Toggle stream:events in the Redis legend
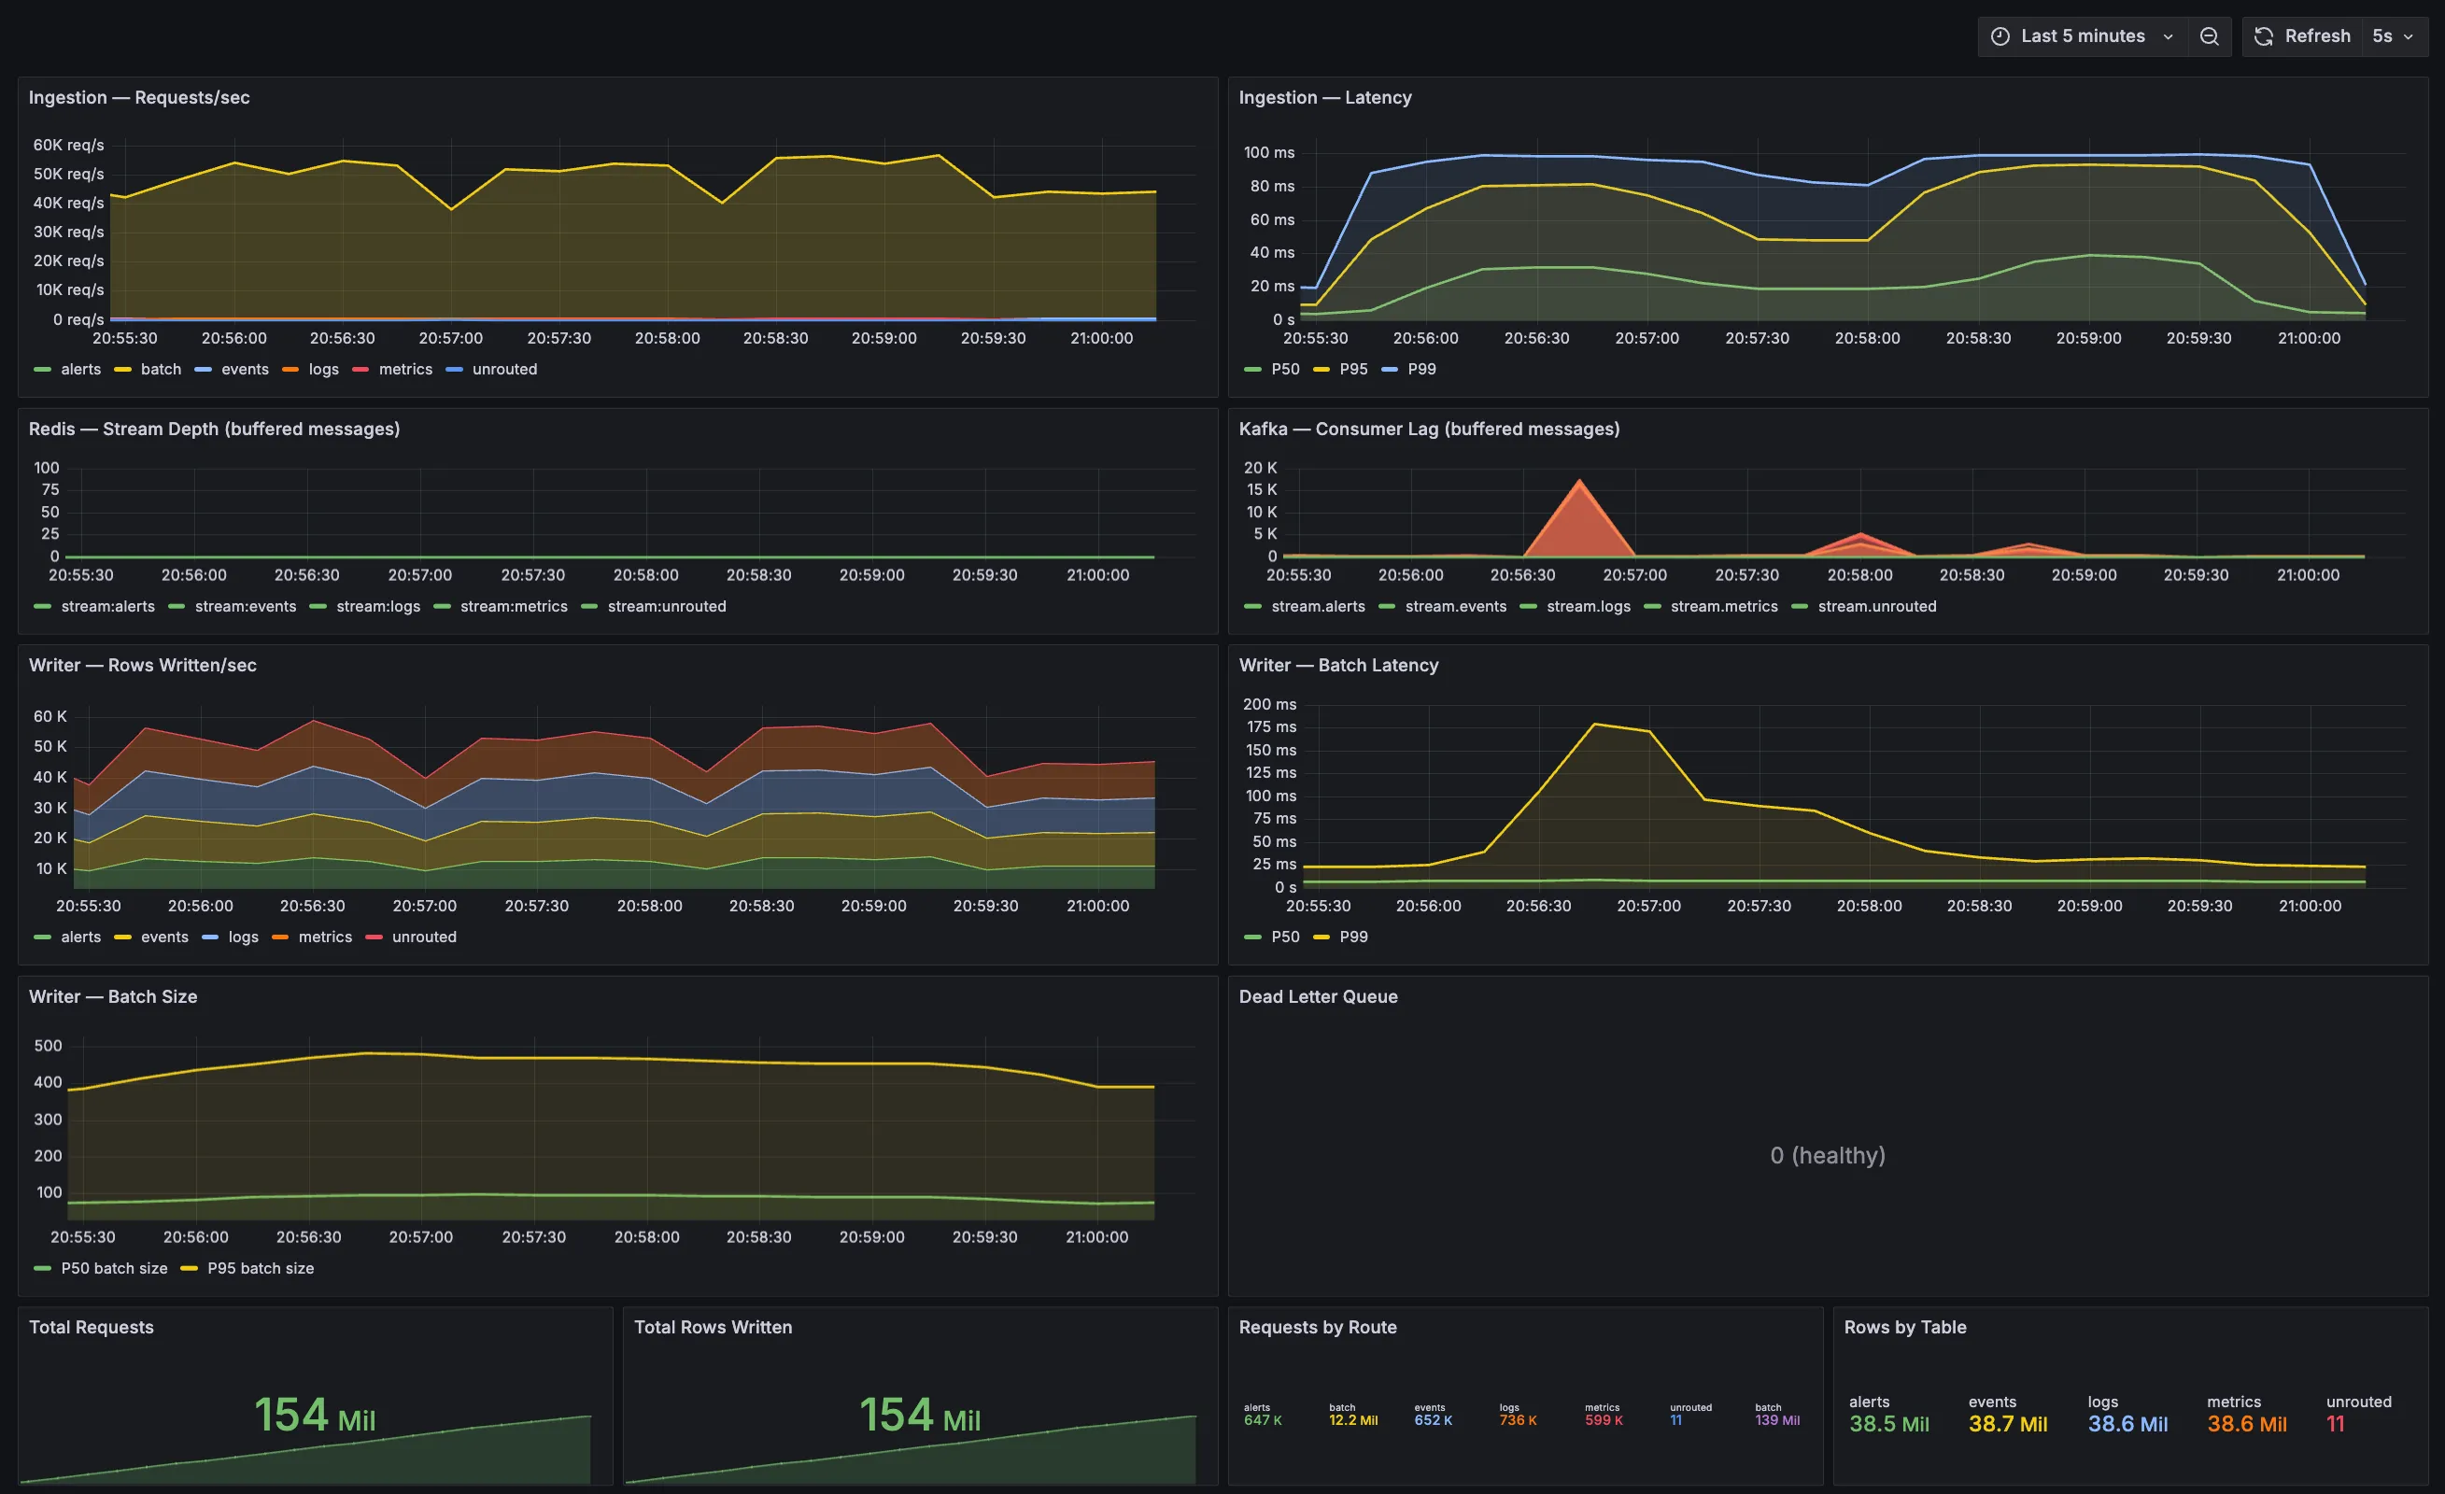The height and width of the screenshot is (1494, 2445). [247, 606]
